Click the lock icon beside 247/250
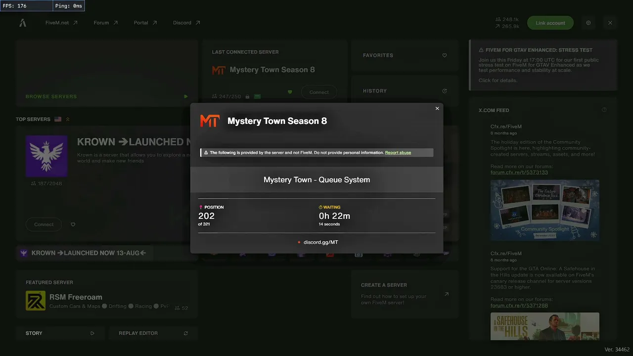633x356 pixels. coord(247,96)
